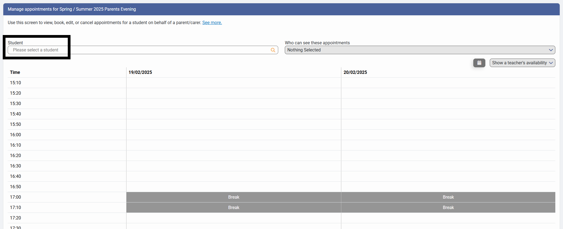Expand 'Show a teacher's availability' dropdown
Viewport: 563px width, 229px height.
click(522, 63)
